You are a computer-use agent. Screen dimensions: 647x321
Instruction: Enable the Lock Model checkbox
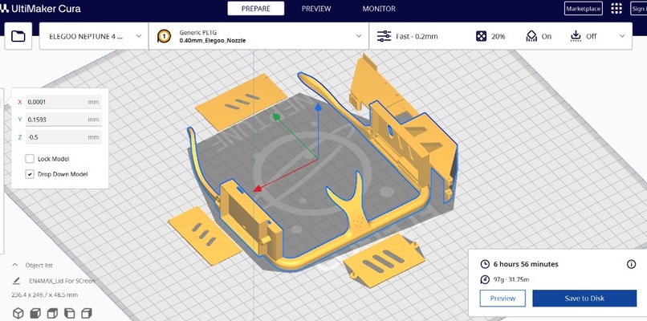point(30,159)
